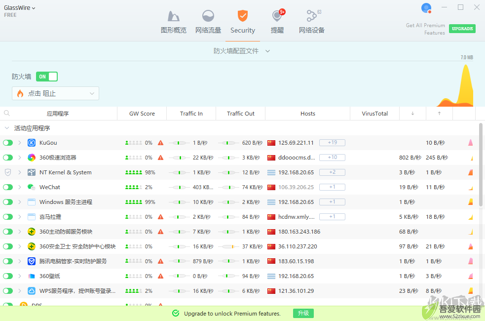This screenshot has height=321, width=485.
Task: Open the 网络设备 tab
Action: [312, 22]
